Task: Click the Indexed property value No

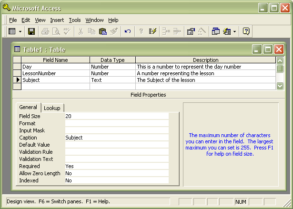Action: 117,180
